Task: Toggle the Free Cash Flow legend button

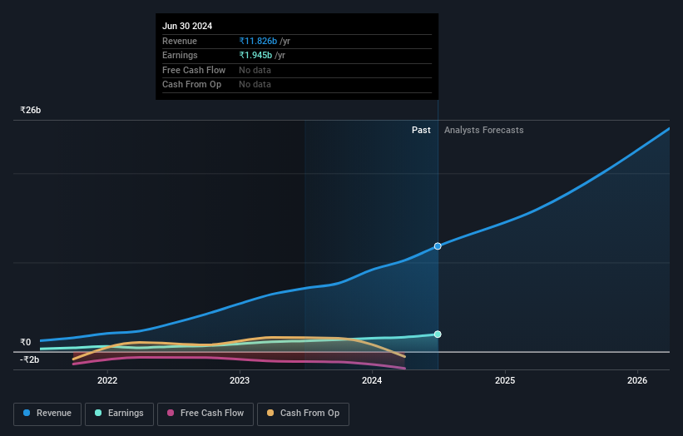Action: click(205, 414)
